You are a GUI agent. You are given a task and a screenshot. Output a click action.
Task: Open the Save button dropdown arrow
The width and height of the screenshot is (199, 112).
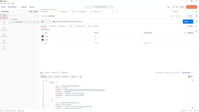[177, 16]
